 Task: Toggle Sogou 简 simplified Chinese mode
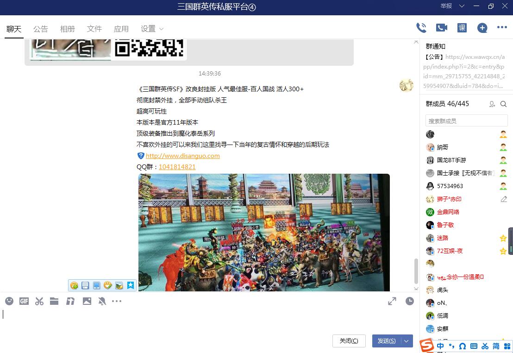point(496,346)
